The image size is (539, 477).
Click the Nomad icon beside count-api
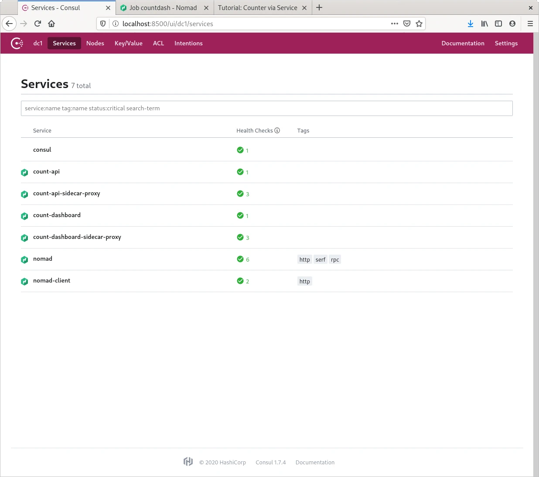24,172
